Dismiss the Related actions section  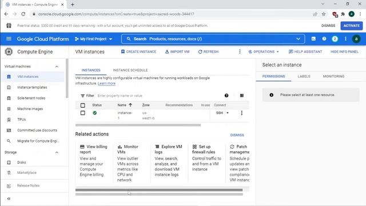tap(237, 135)
